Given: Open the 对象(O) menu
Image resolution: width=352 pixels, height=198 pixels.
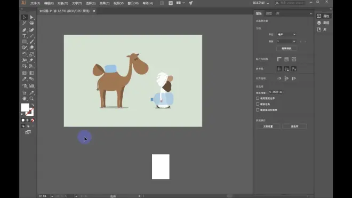Looking at the screenshot, I should [62, 3].
